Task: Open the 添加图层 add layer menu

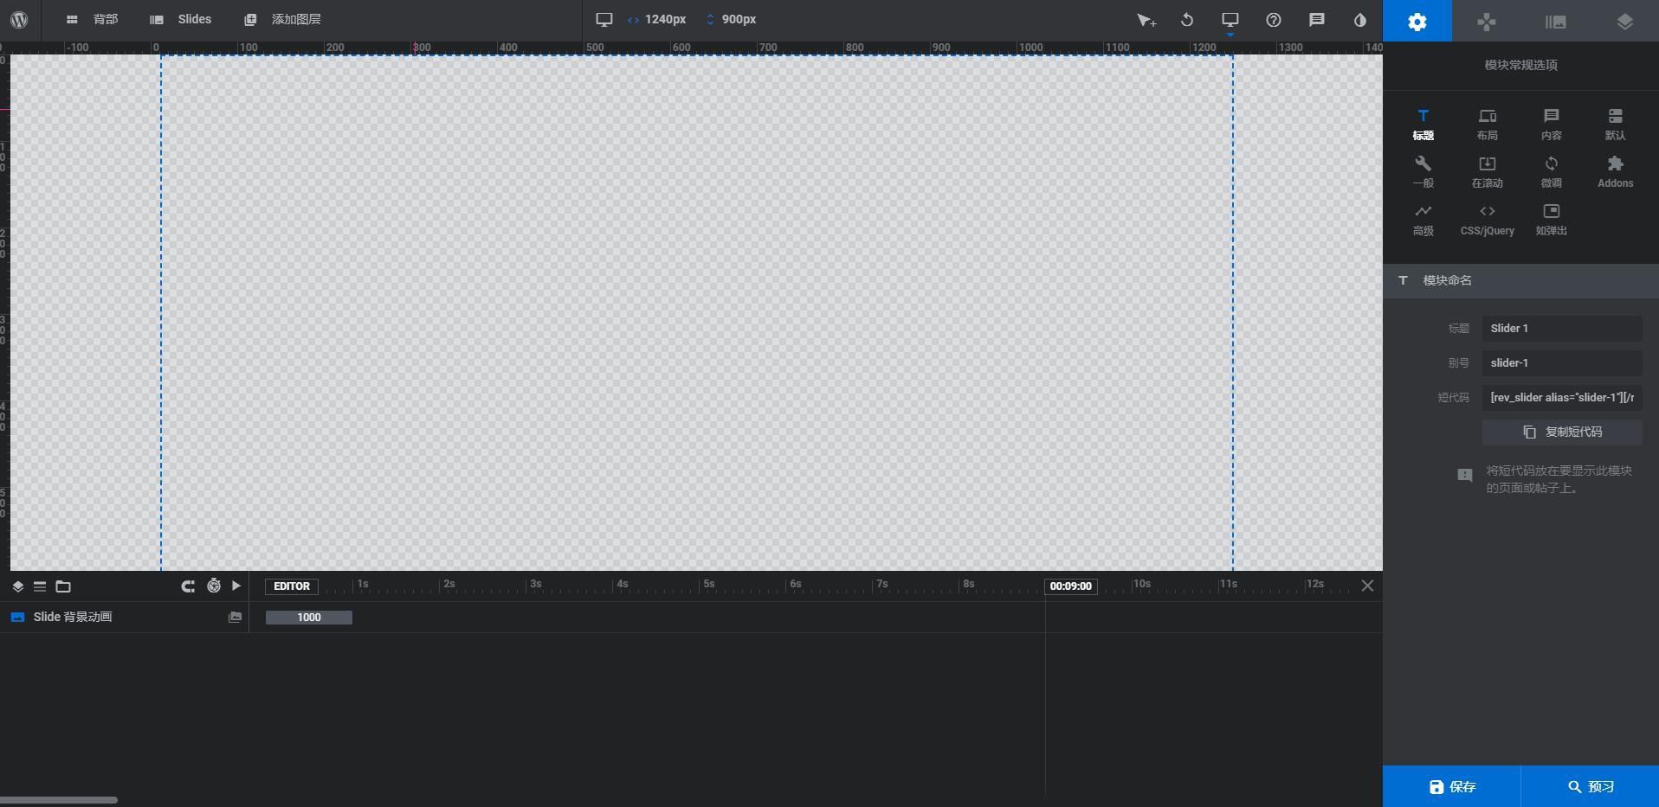Action: click(x=282, y=19)
